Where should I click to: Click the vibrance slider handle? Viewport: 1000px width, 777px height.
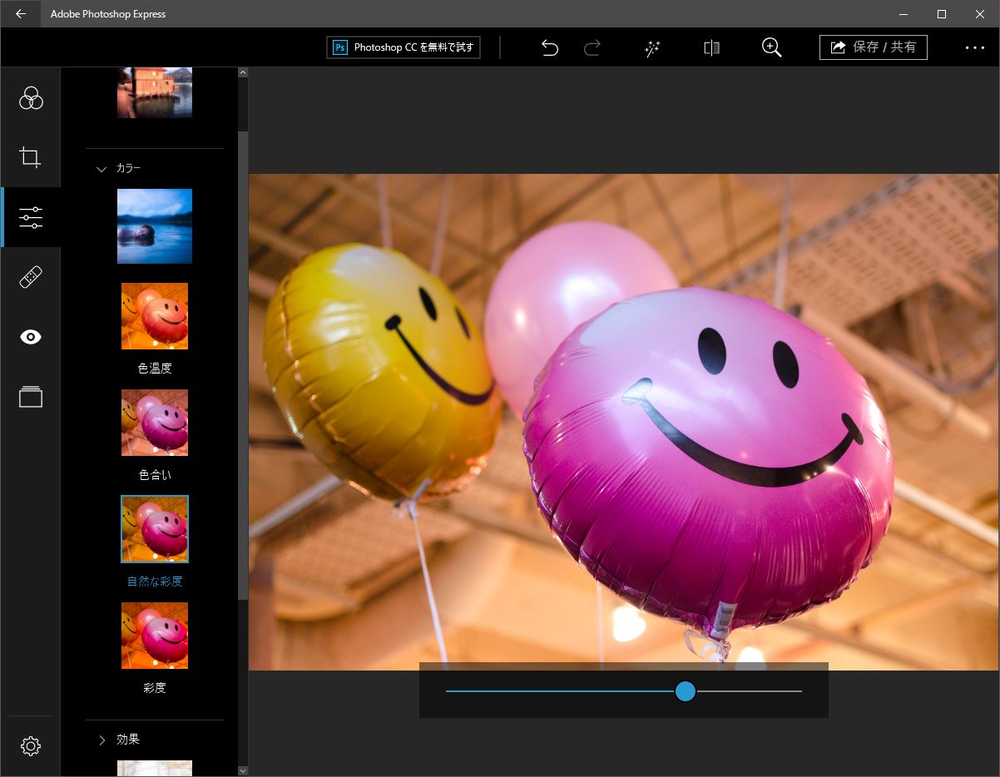[685, 691]
